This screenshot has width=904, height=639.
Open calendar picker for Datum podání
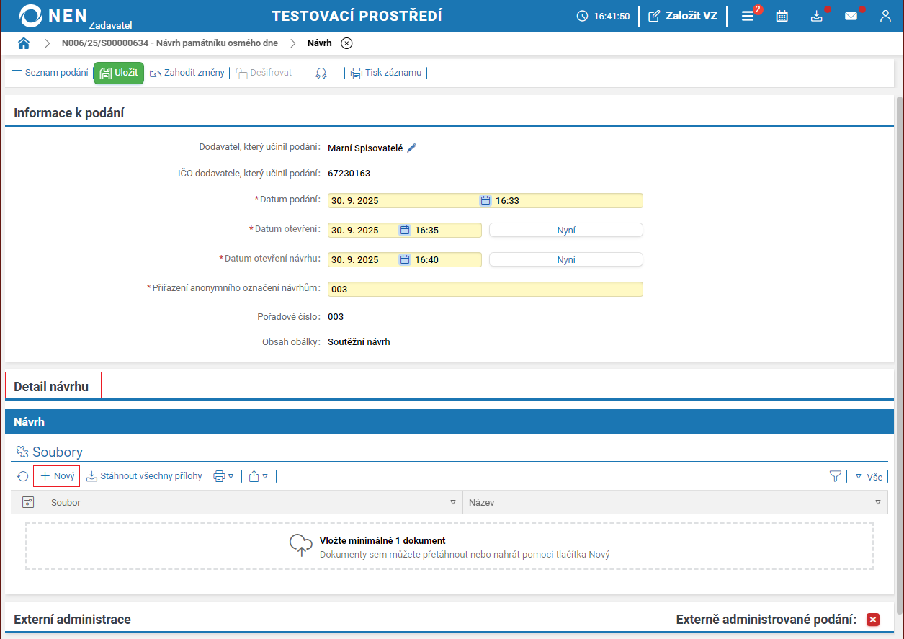tap(485, 200)
